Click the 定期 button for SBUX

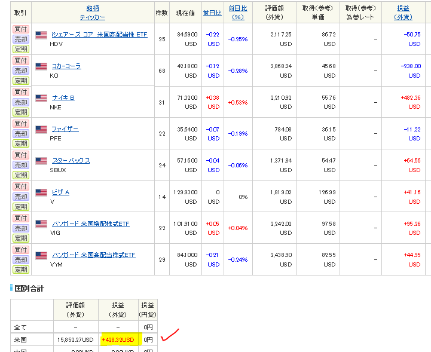pos(21,175)
